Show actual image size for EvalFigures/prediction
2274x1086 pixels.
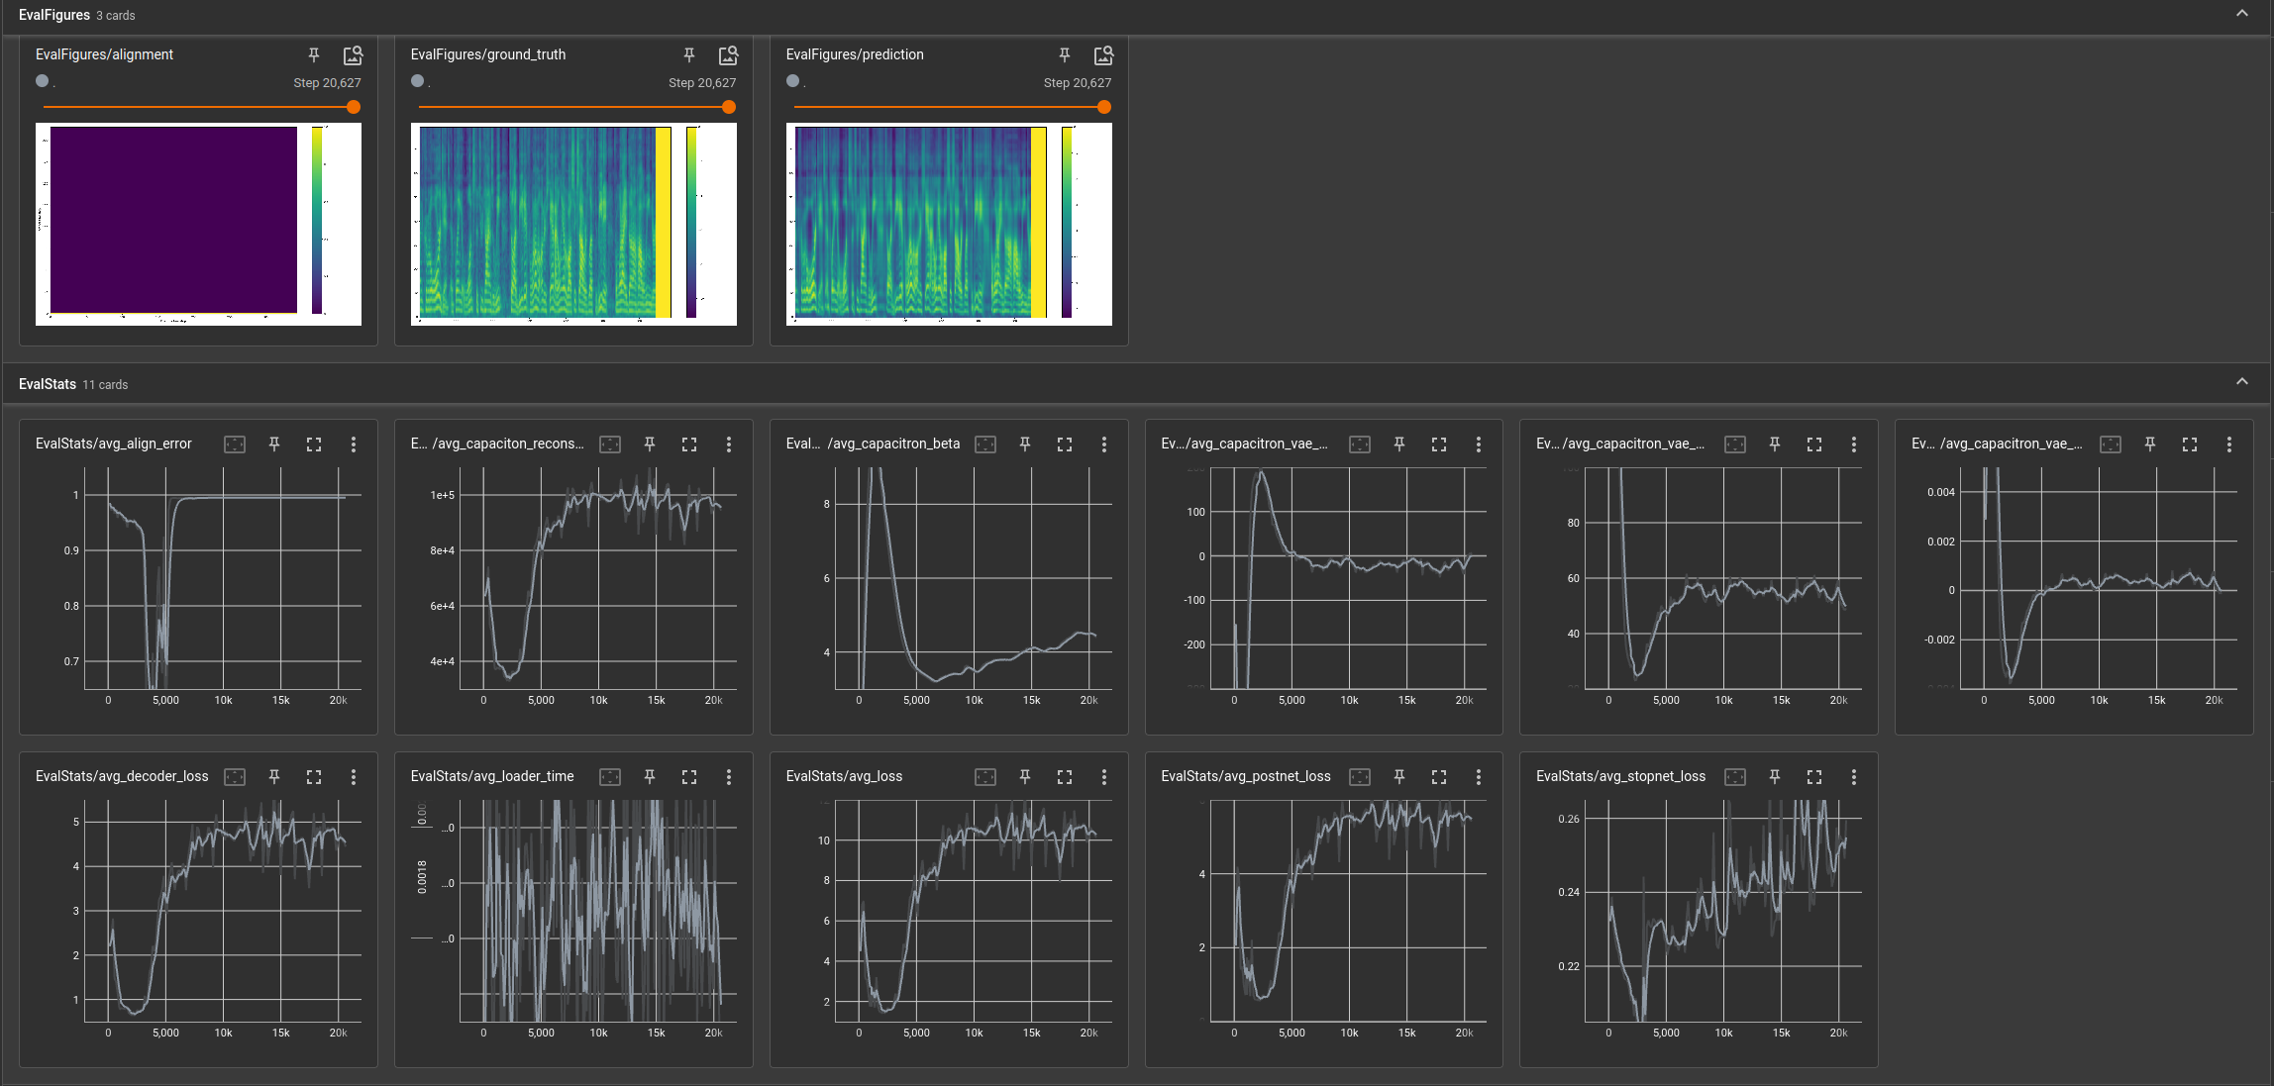[x=1103, y=54]
